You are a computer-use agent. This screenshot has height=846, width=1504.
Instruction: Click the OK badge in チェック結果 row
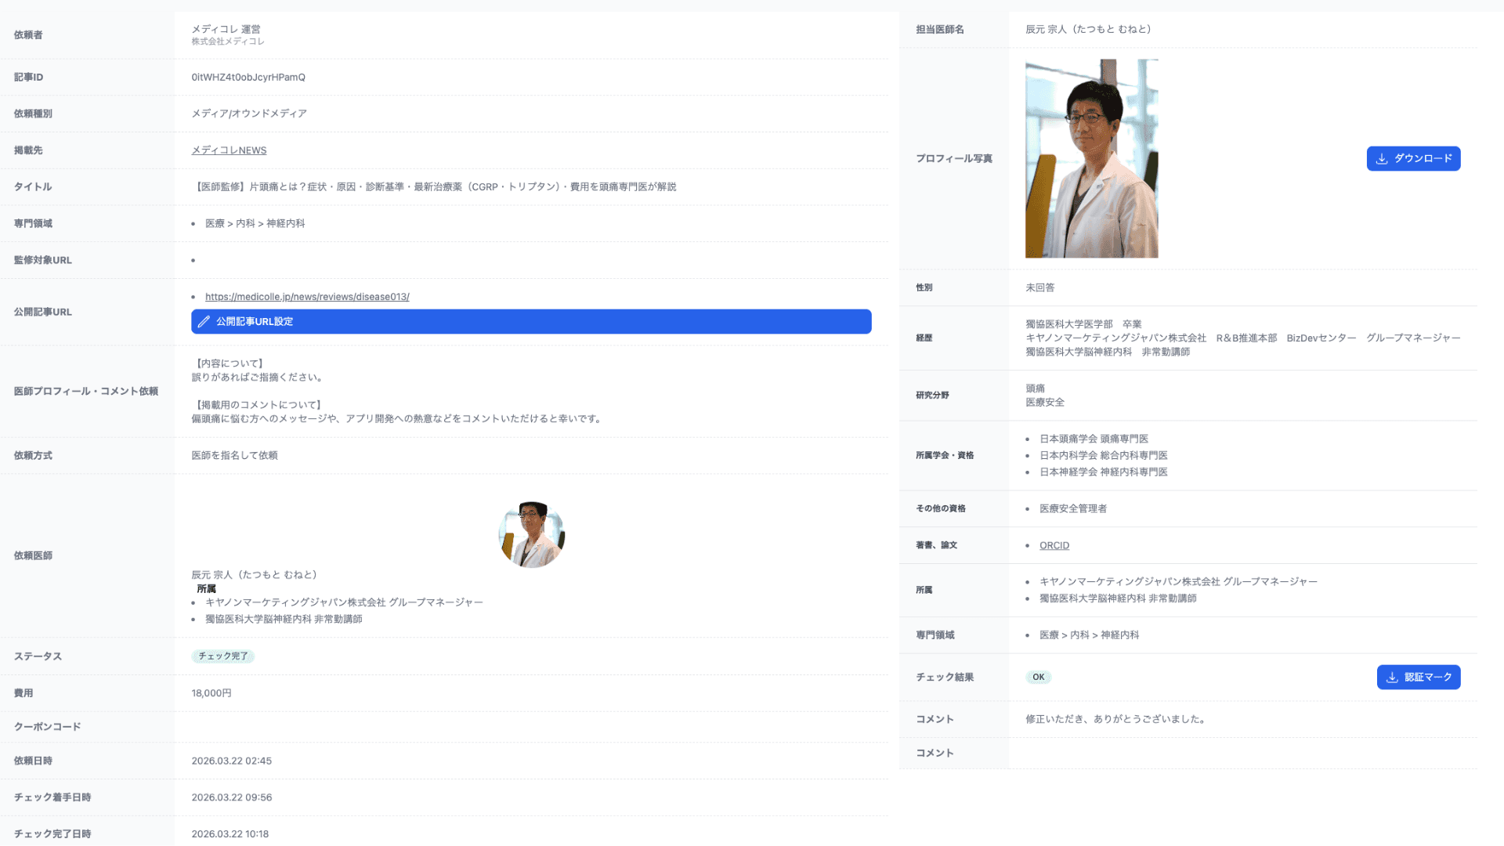(1038, 677)
